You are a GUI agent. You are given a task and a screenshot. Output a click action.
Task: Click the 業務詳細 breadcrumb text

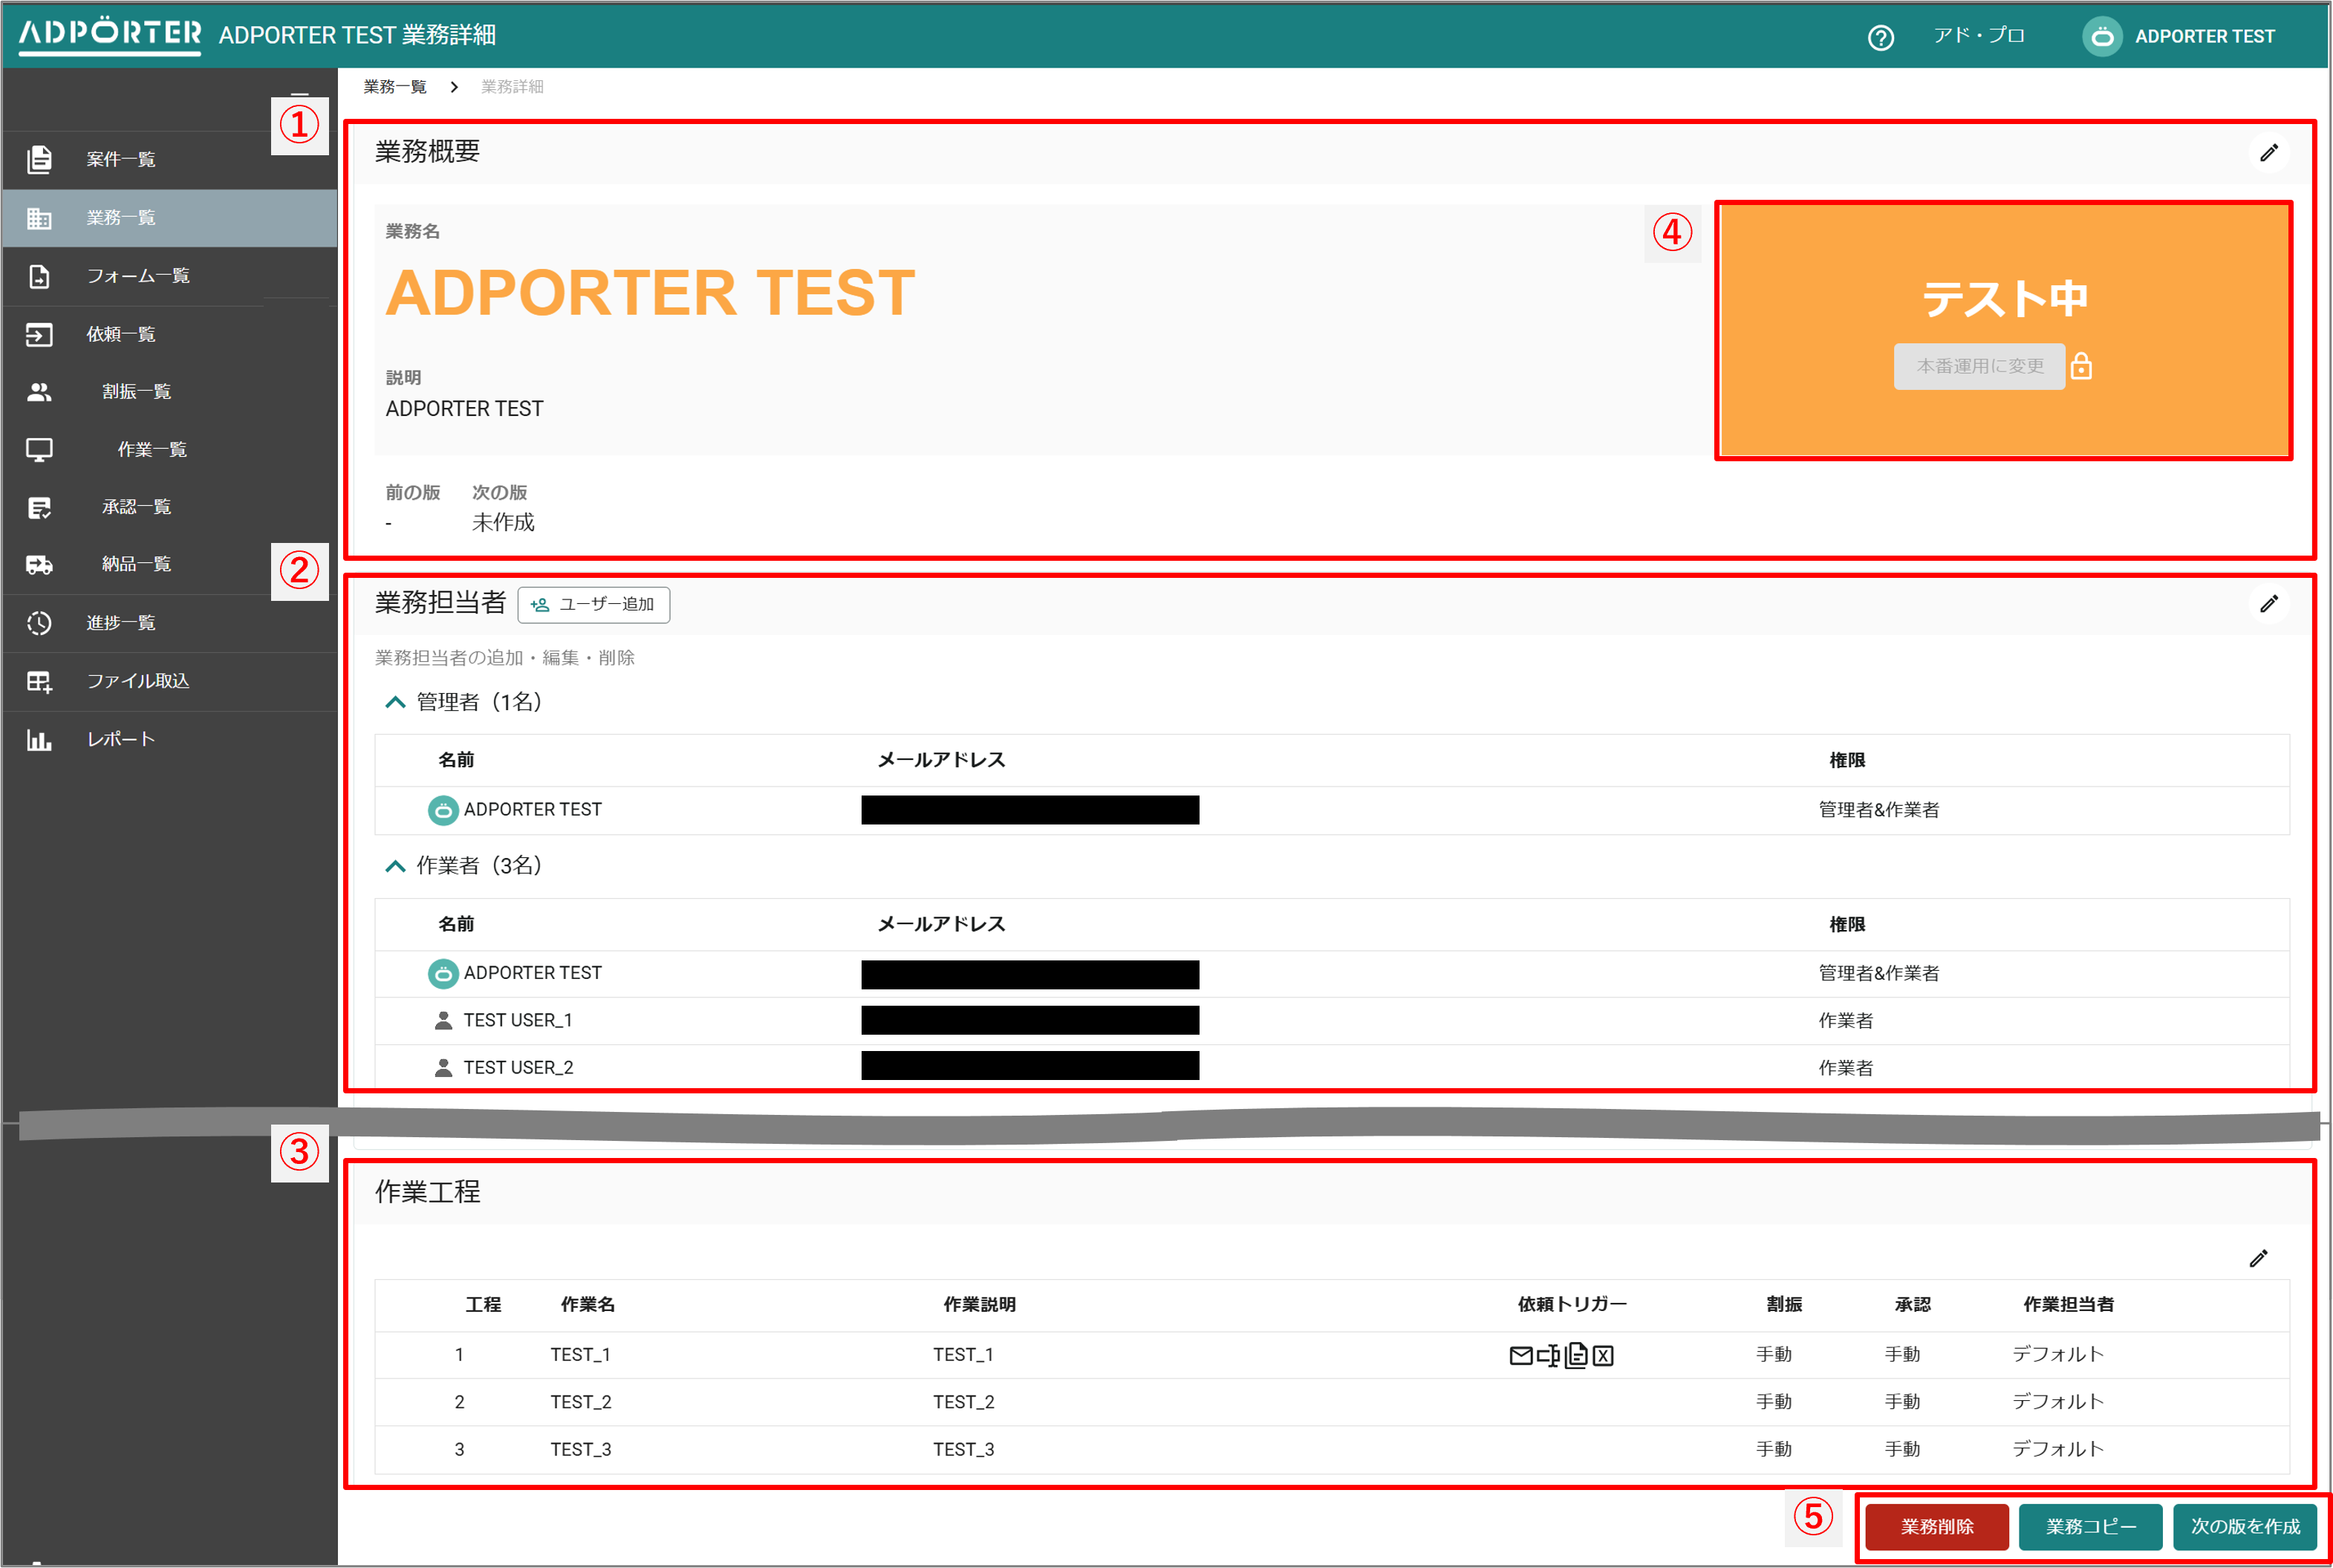512,87
